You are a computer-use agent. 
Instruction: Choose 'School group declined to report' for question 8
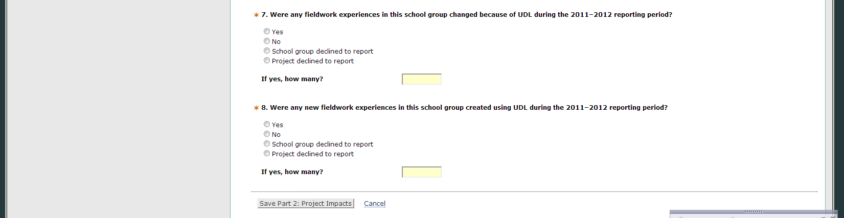coord(267,144)
